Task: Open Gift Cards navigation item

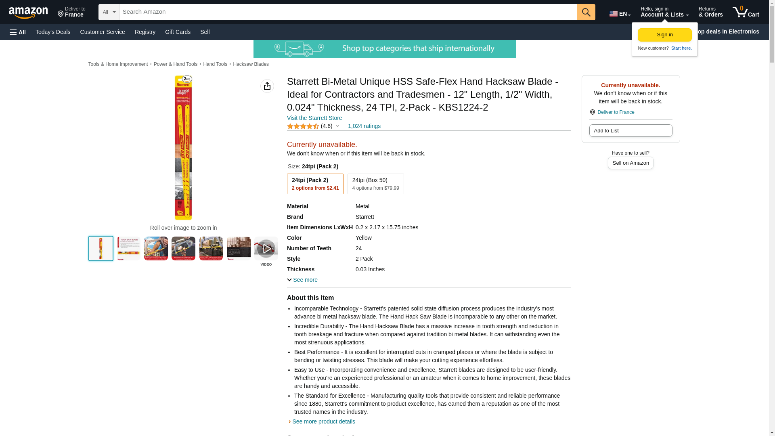Action: [x=178, y=32]
